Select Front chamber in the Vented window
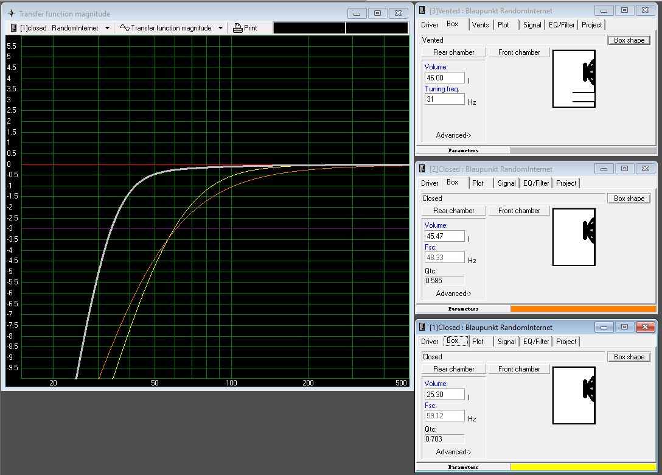662x475 pixels. click(x=519, y=52)
